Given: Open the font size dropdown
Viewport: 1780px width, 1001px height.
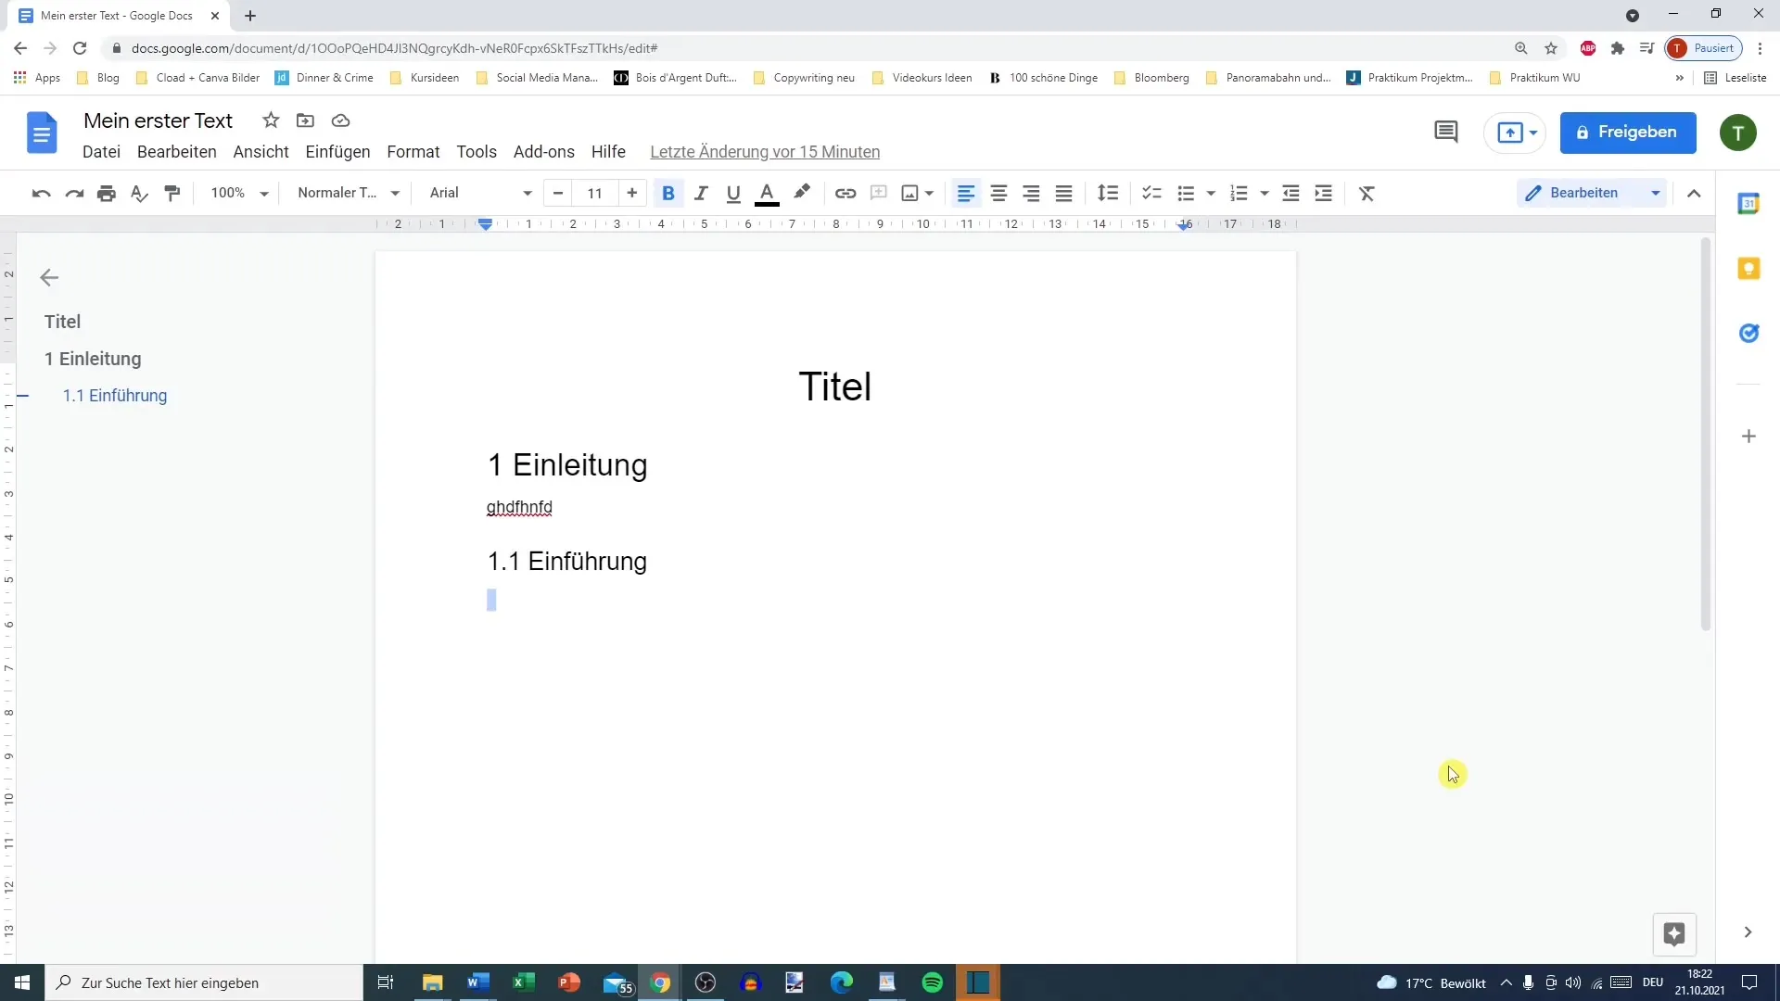Looking at the screenshot, I should (x=595, y=192).
